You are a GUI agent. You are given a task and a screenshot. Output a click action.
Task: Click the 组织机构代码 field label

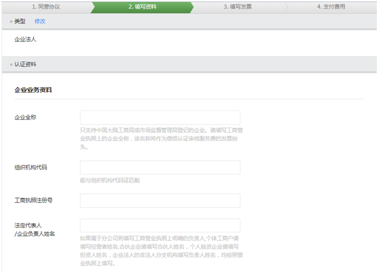(31, 168)
